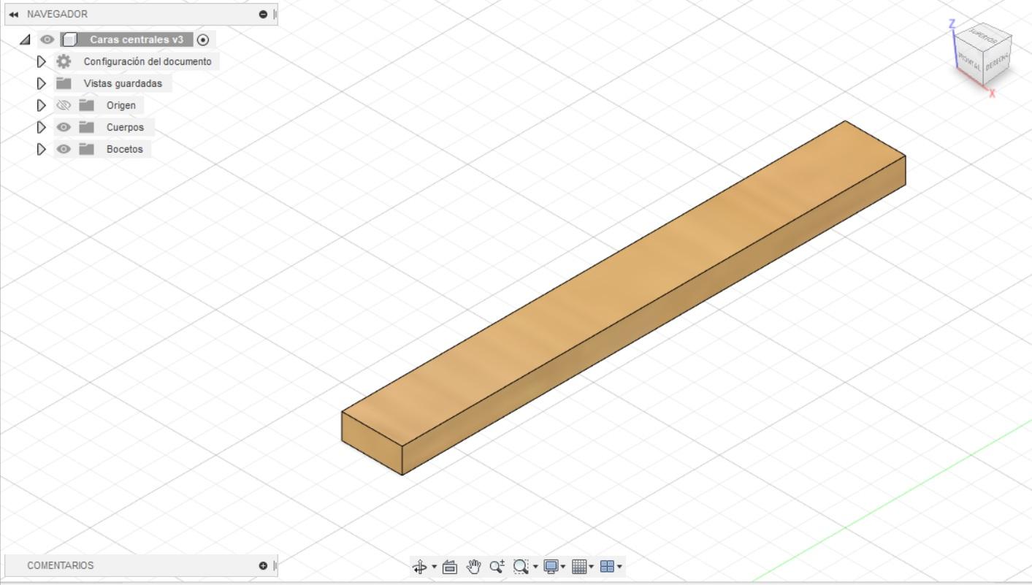Select the Caras centrales v3 tree item
1032x585 pixels.
[137, 39]
